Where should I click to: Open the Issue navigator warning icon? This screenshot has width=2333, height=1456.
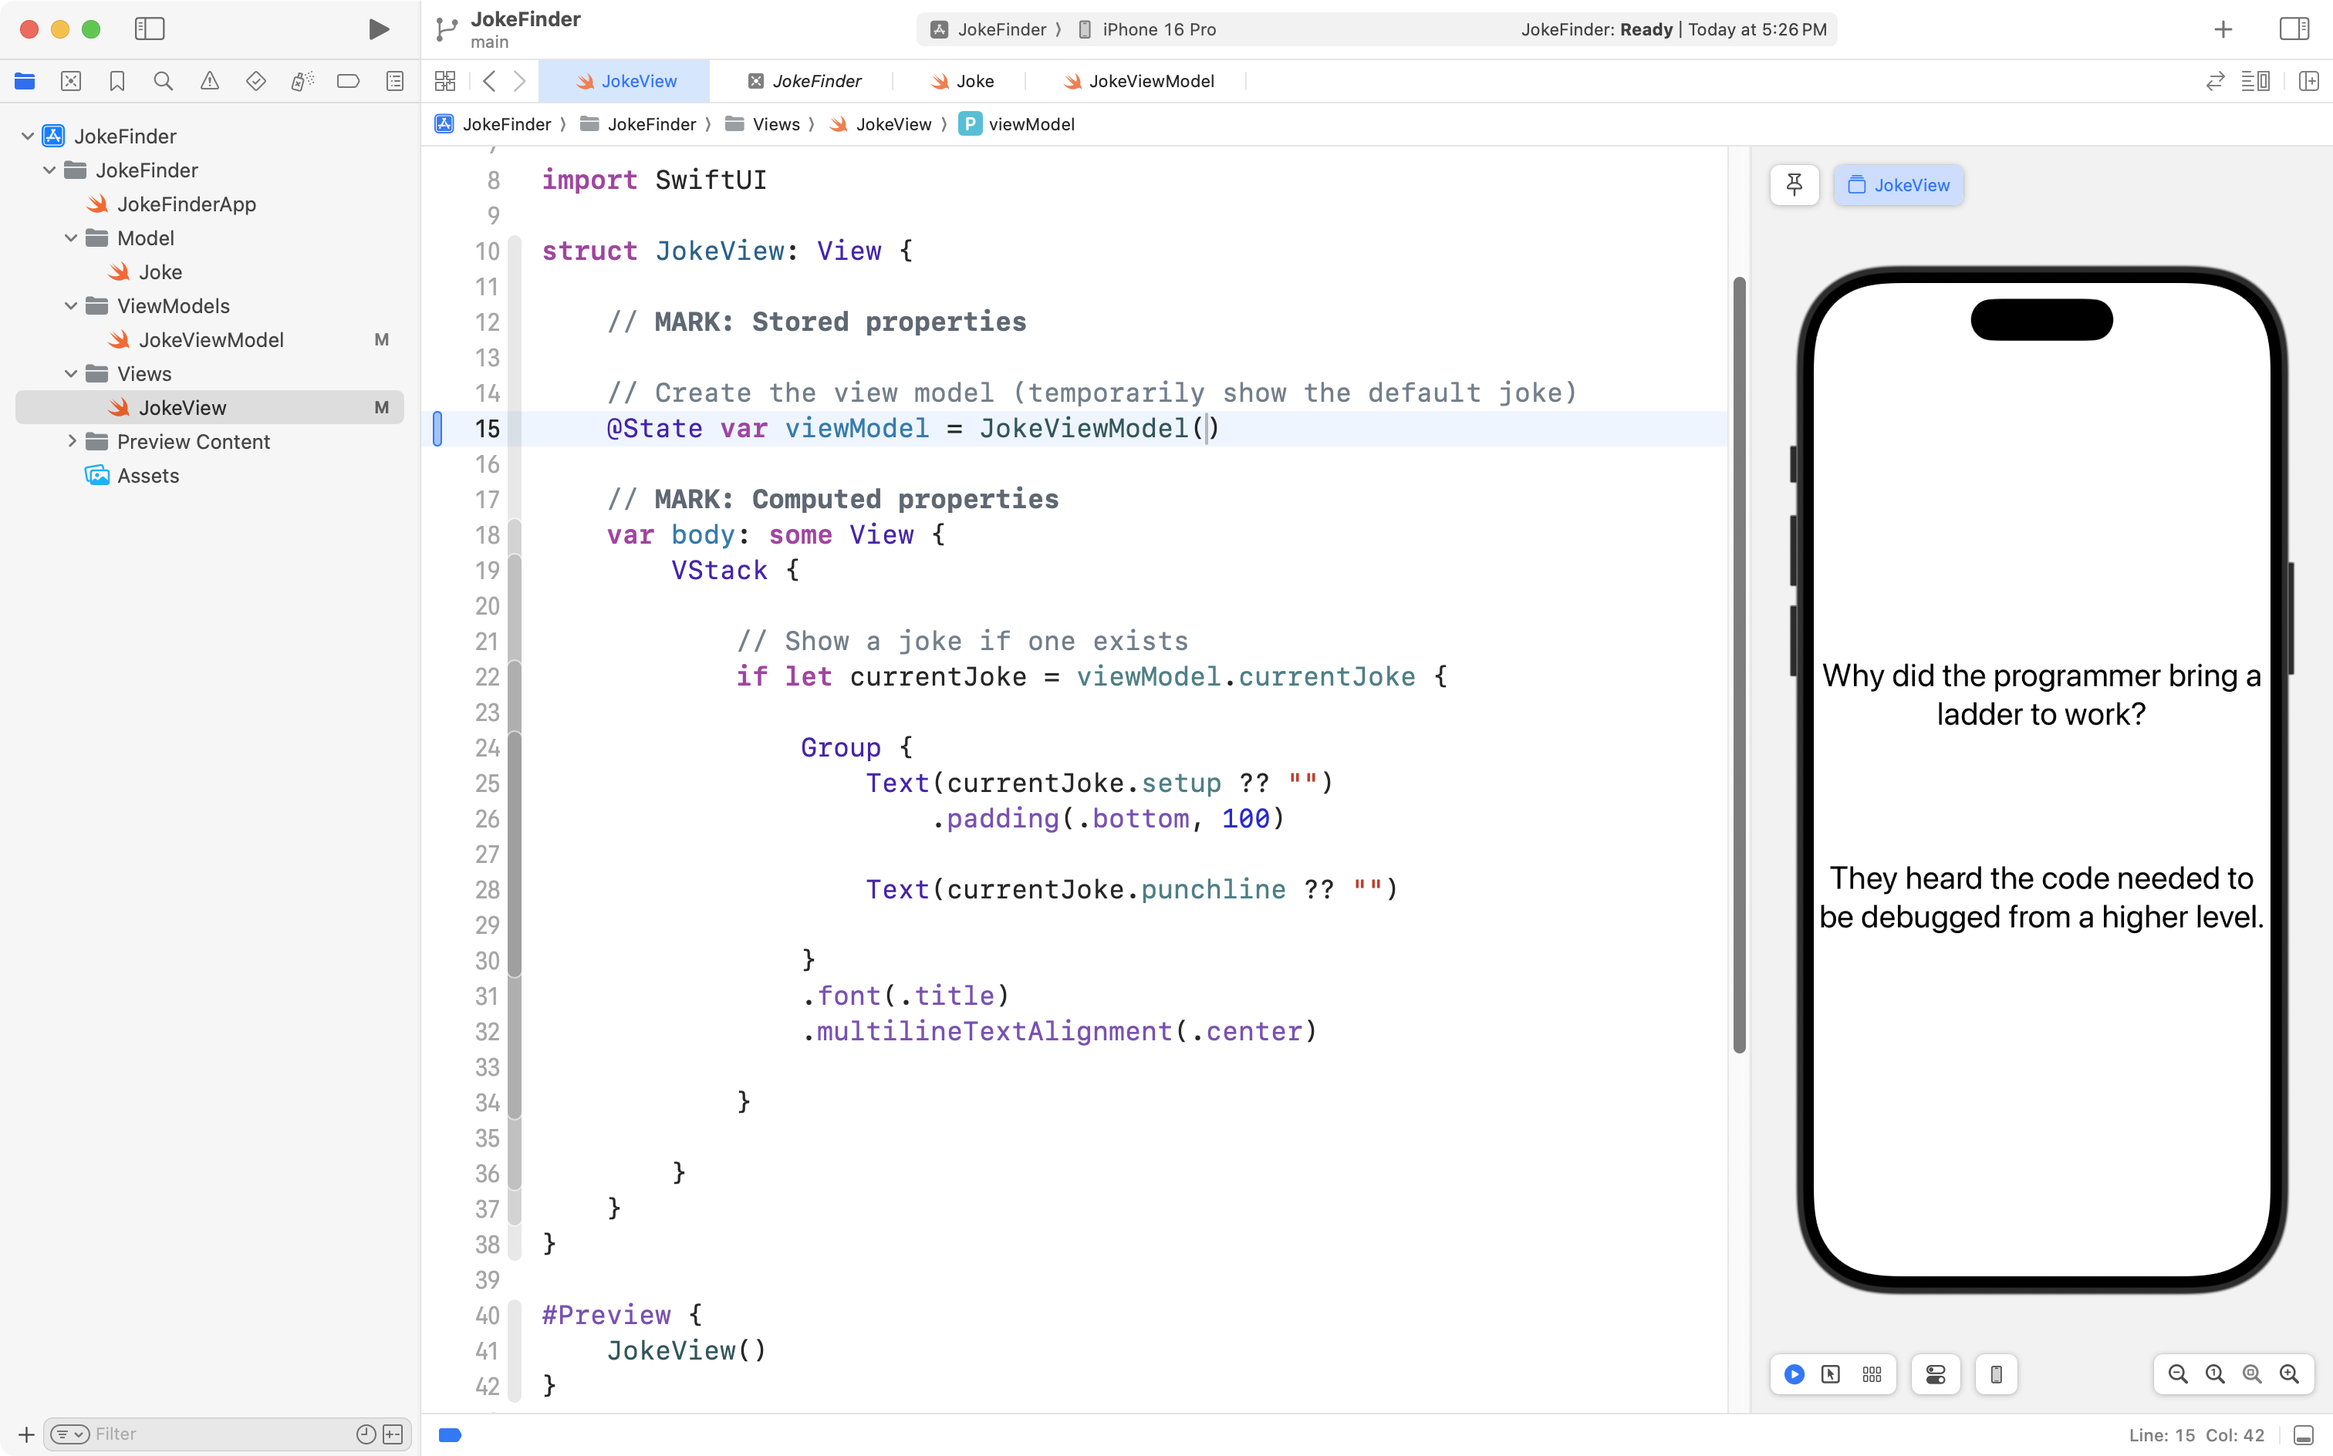click(209, 81)
